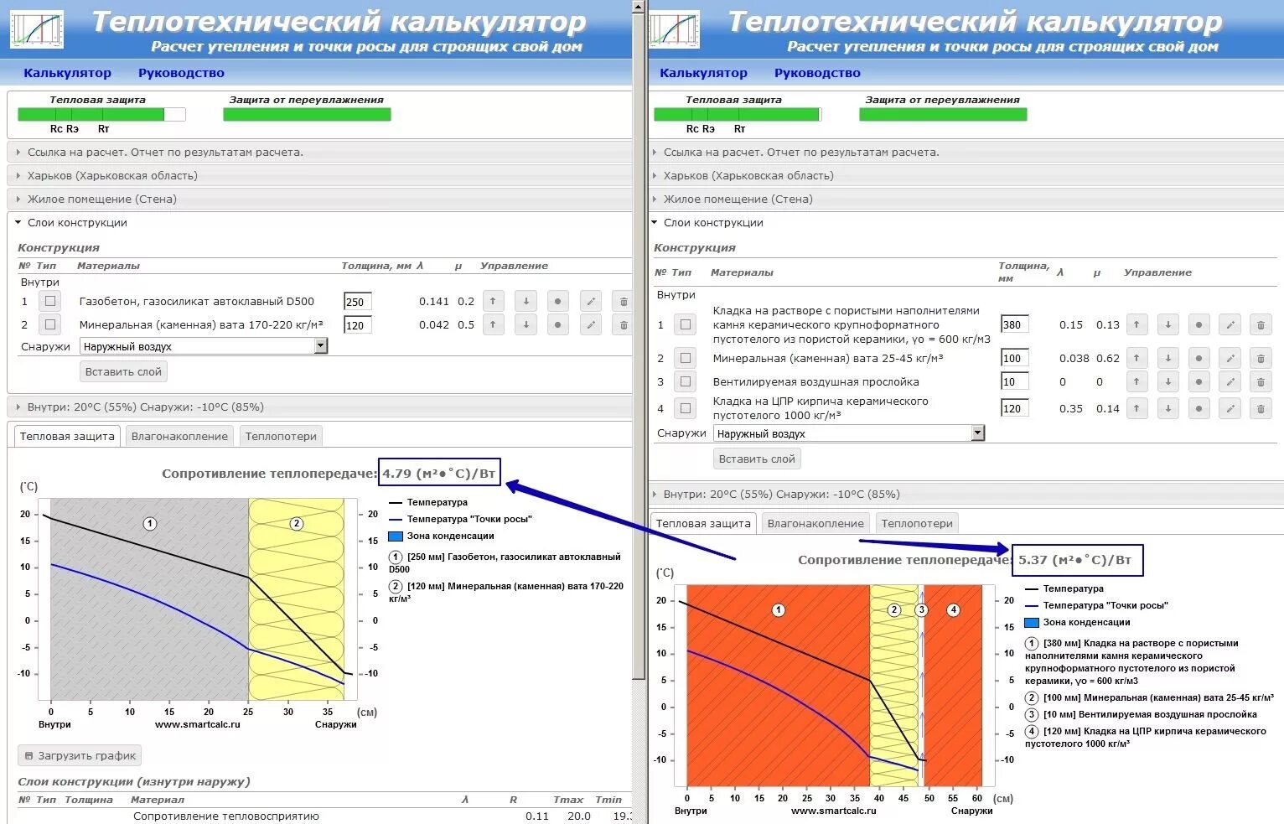Toggle type box for 380 mm Кладка layer
The image size is (1284, 824).
click(686, 324)
